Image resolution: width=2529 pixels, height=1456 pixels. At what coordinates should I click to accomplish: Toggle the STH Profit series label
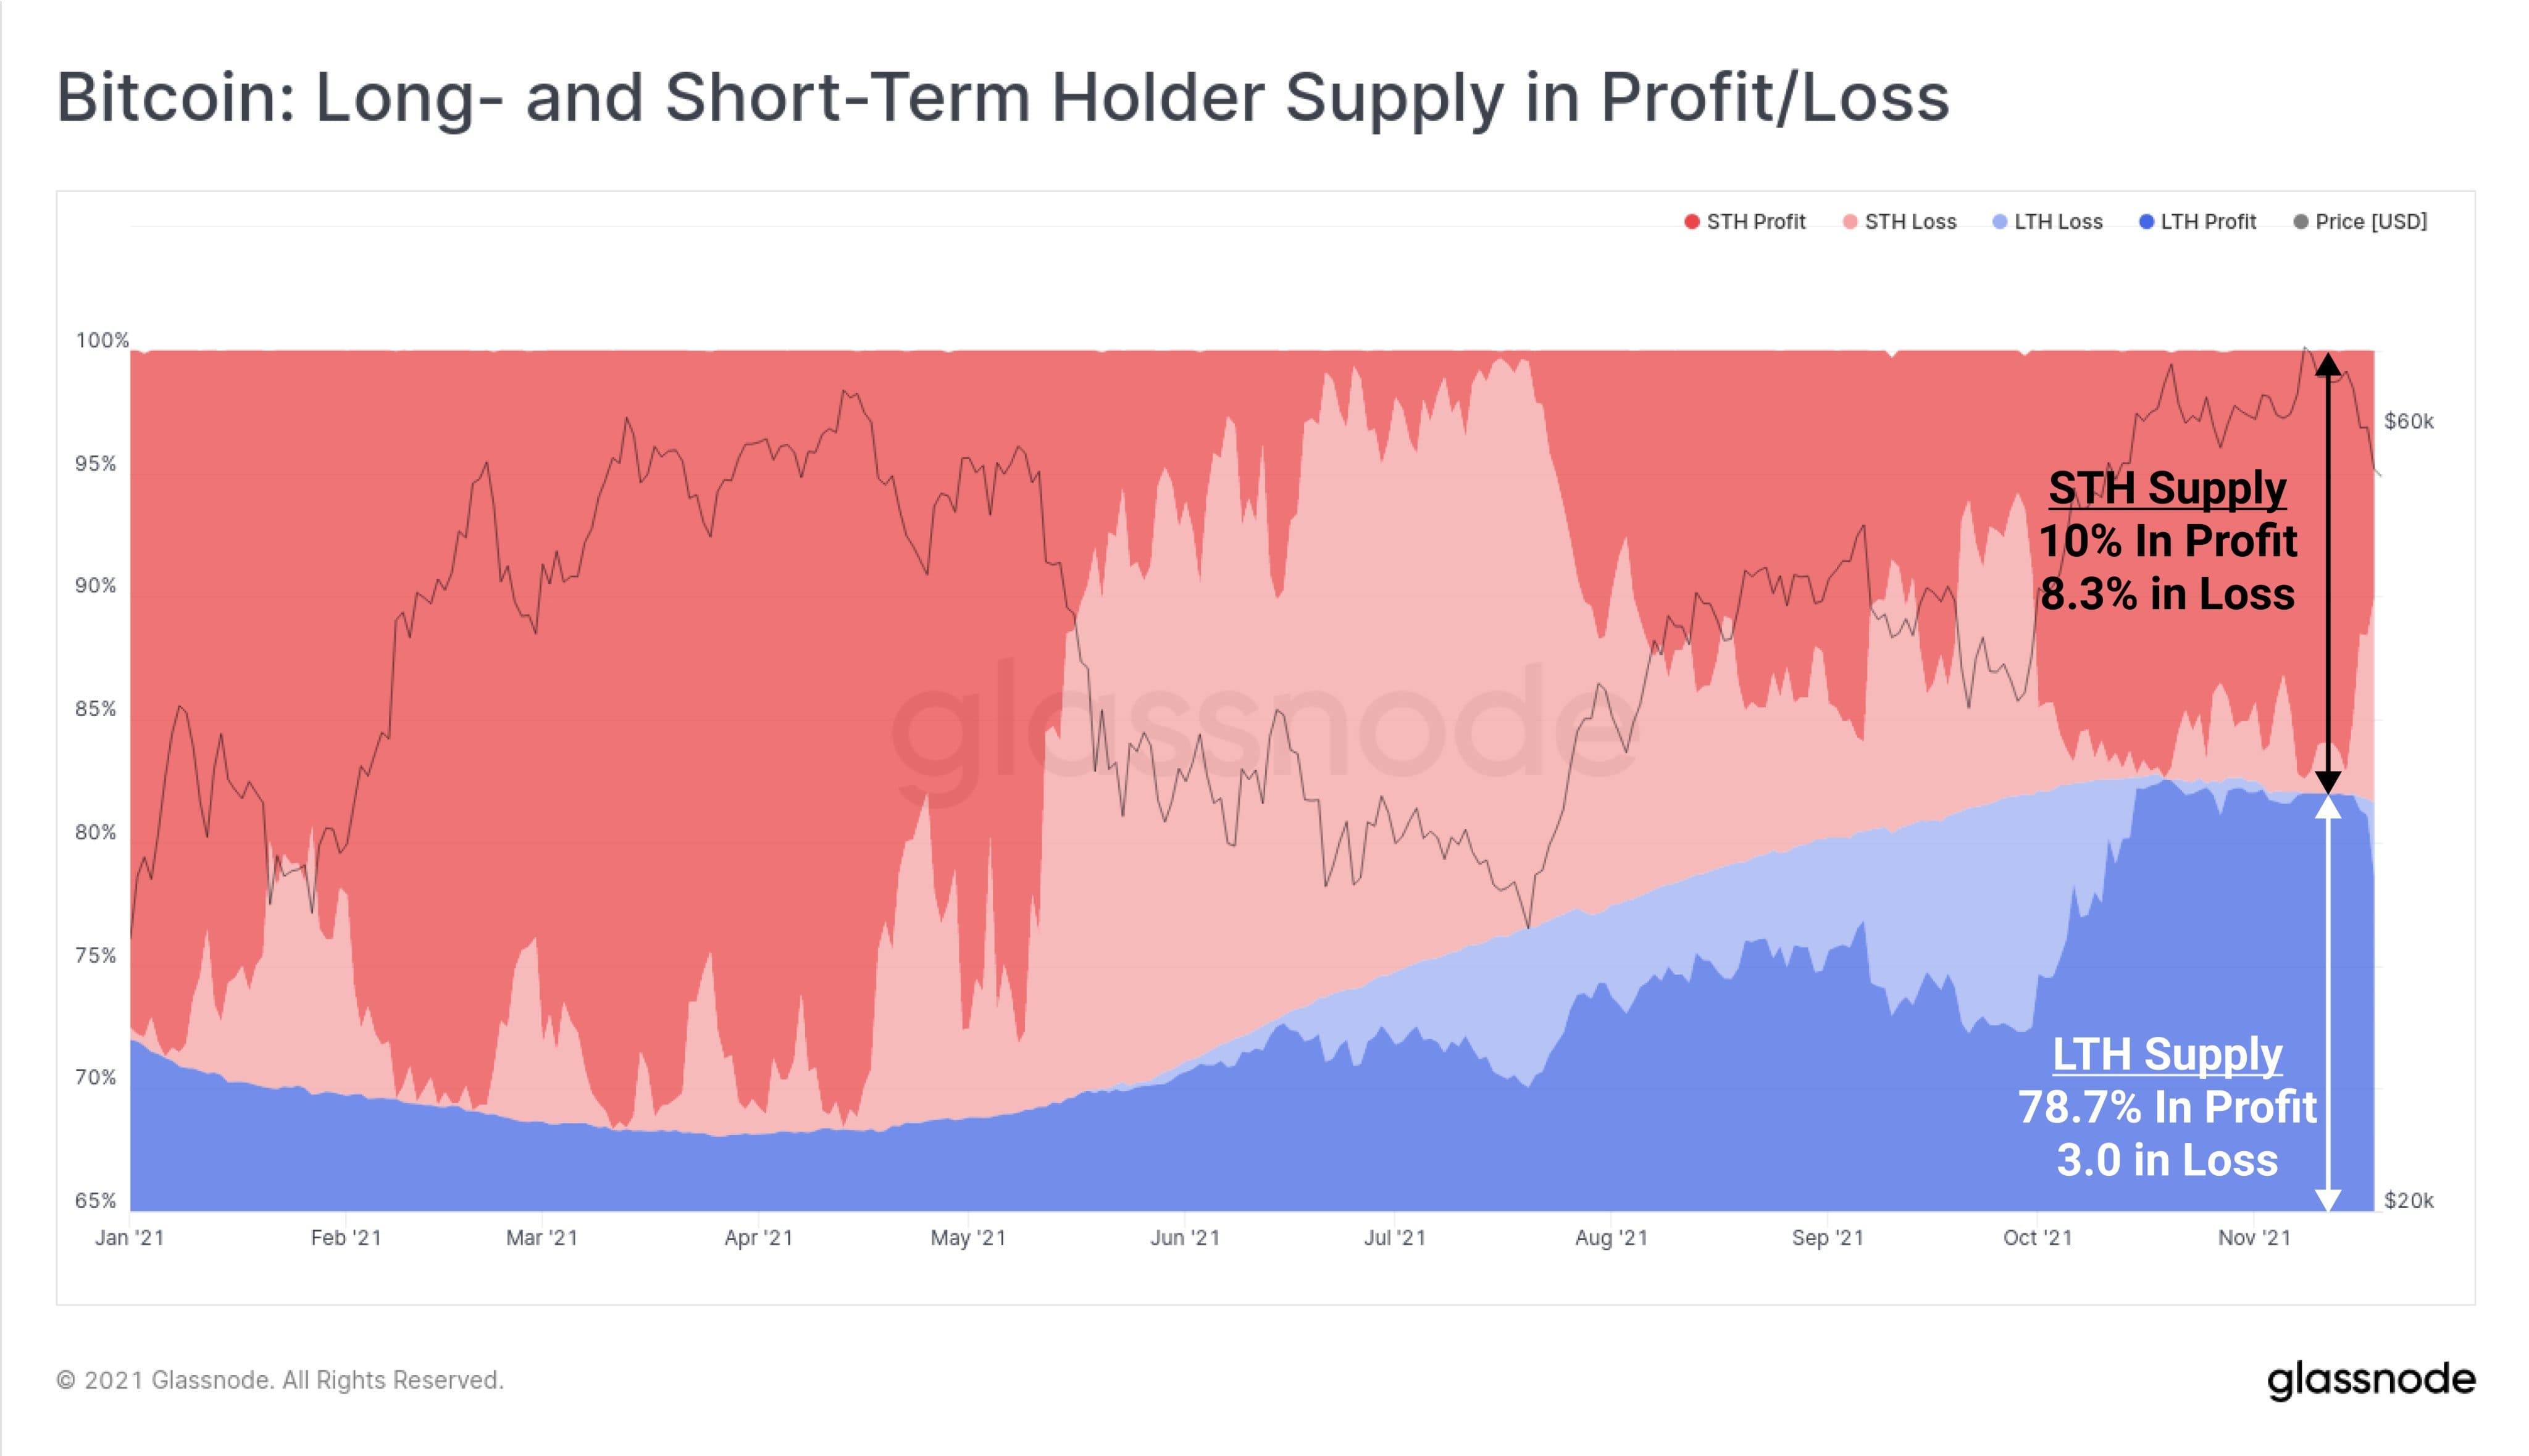click(1756, 222)
